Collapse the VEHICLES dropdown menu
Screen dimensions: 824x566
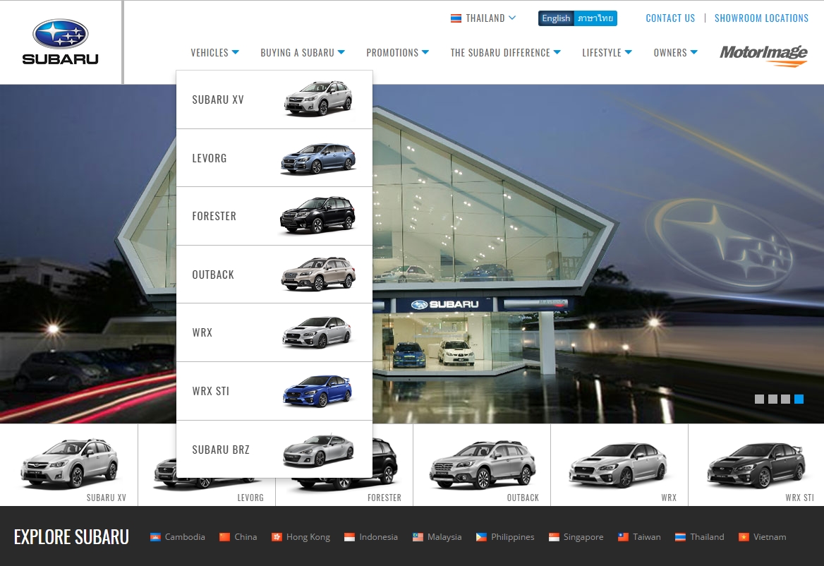(215, 52)
